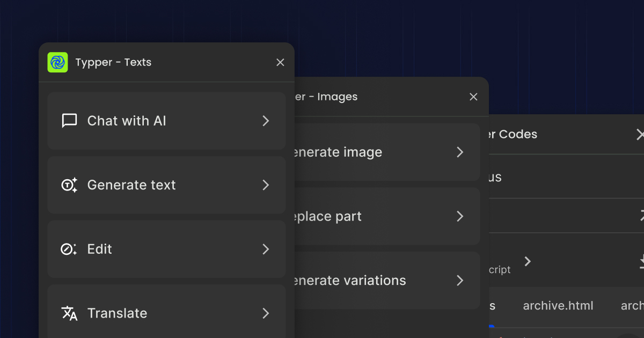Expand the Translate option chevron
Screen dimensions: 644x338
tap(266, 313)
